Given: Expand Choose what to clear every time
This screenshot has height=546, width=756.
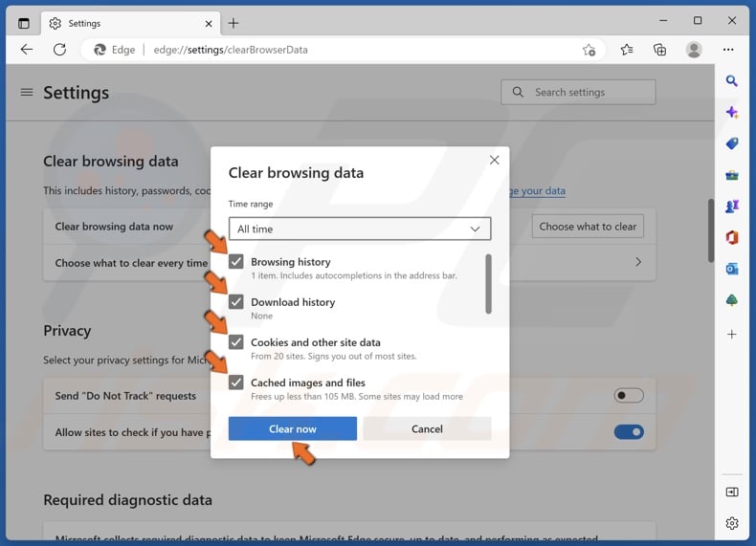Looking at the screenshot, I should tap(349, 263).
